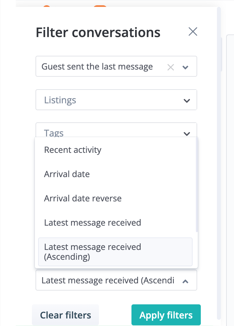Expand the Guest filter dropdown arrow
The image size is (234, 326).
pos(185,67)
